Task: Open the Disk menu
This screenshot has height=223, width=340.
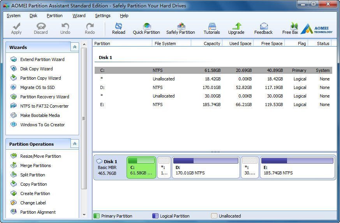Action: (33, 16)
